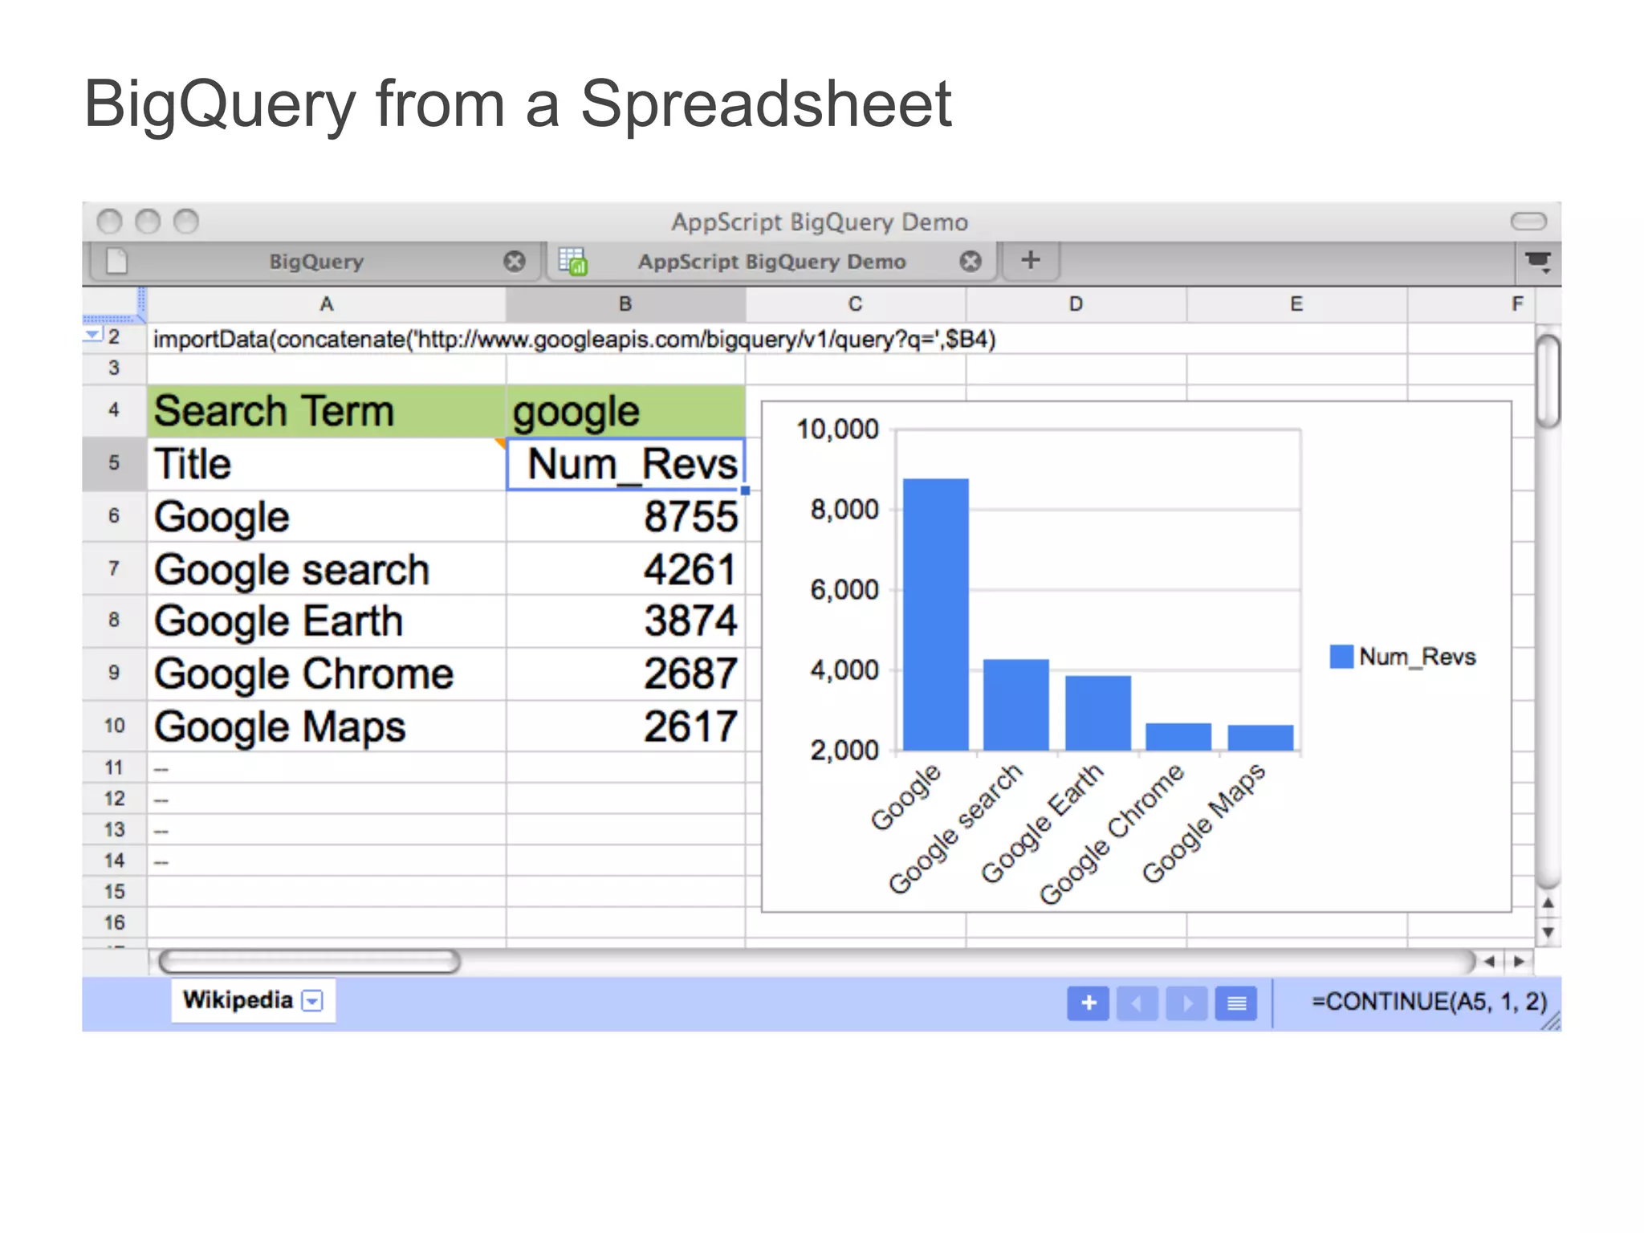The height and width of the screenshot is (1233, 1644).
Task: Click the scroll right arrow
Action: [1519, 962]
